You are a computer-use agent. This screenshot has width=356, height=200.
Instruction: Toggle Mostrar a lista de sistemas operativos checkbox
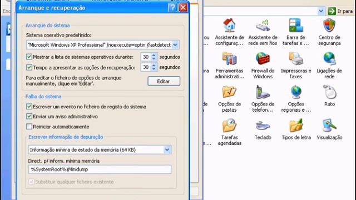tap(29, 57)
